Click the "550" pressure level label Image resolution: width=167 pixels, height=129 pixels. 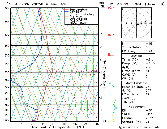(x=7, y=64)
